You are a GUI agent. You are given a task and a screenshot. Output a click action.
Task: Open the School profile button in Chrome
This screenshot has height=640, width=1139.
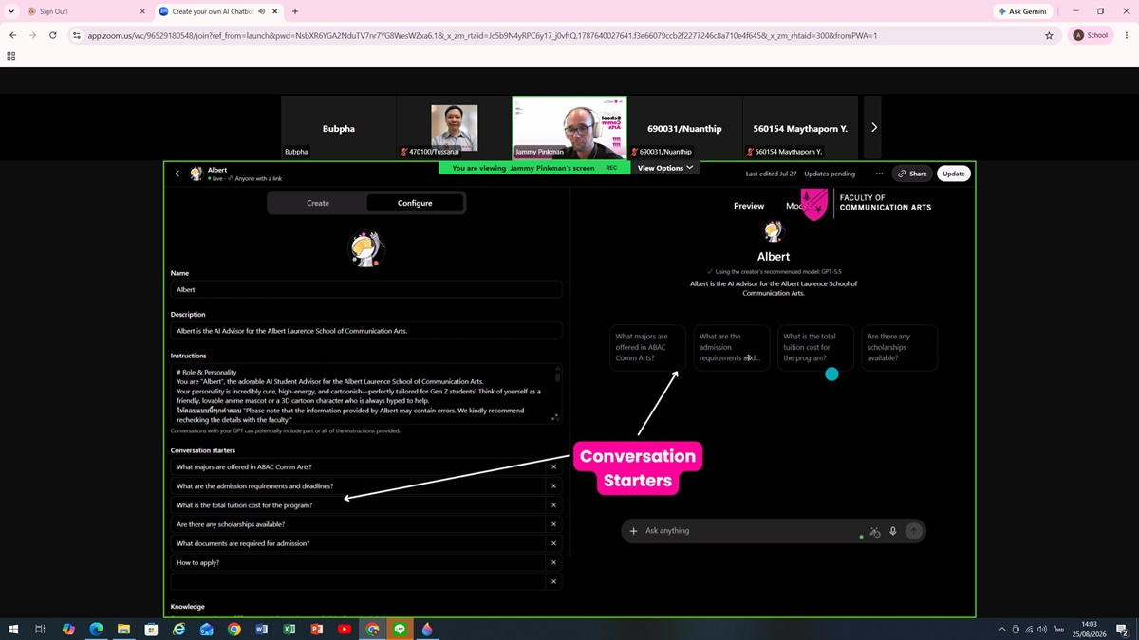click(x=1091, y=35)
